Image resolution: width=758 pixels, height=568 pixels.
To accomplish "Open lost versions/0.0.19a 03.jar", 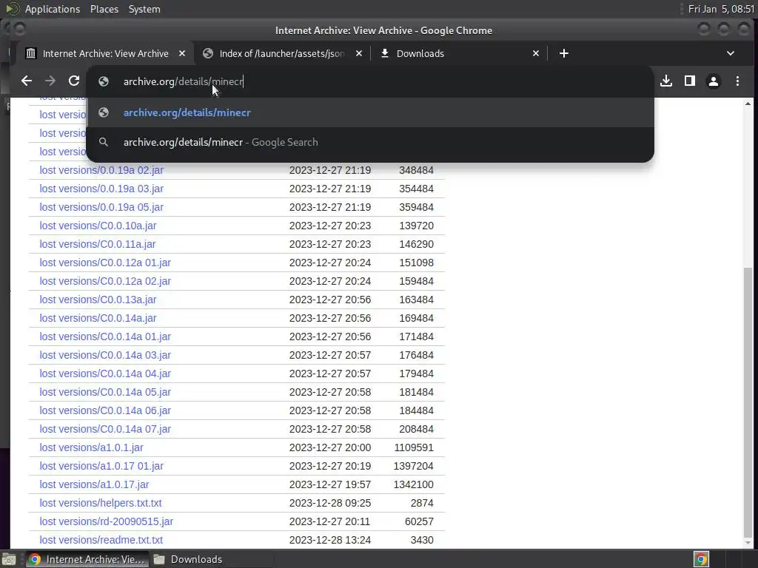I will (x=101, y=189).
